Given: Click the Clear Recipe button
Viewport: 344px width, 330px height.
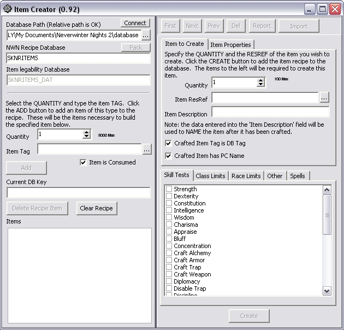Looking at the screenshot, I should point(96,208).
